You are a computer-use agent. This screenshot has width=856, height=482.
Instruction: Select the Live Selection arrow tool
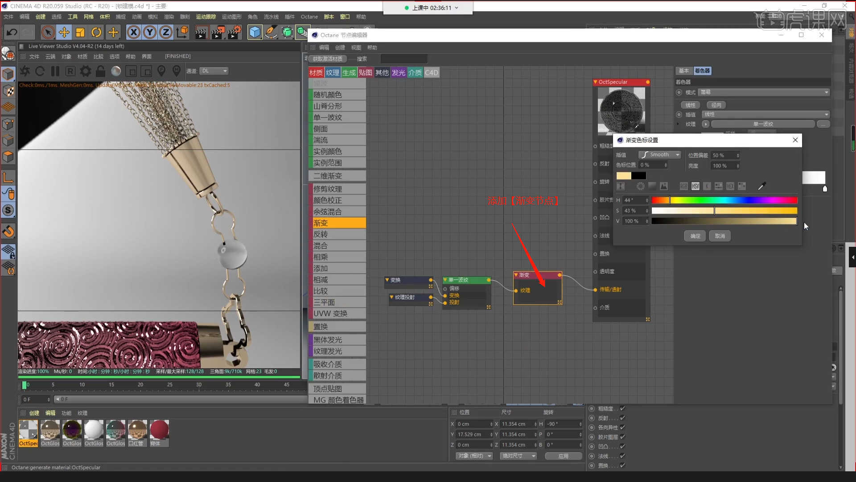point(48,32)
